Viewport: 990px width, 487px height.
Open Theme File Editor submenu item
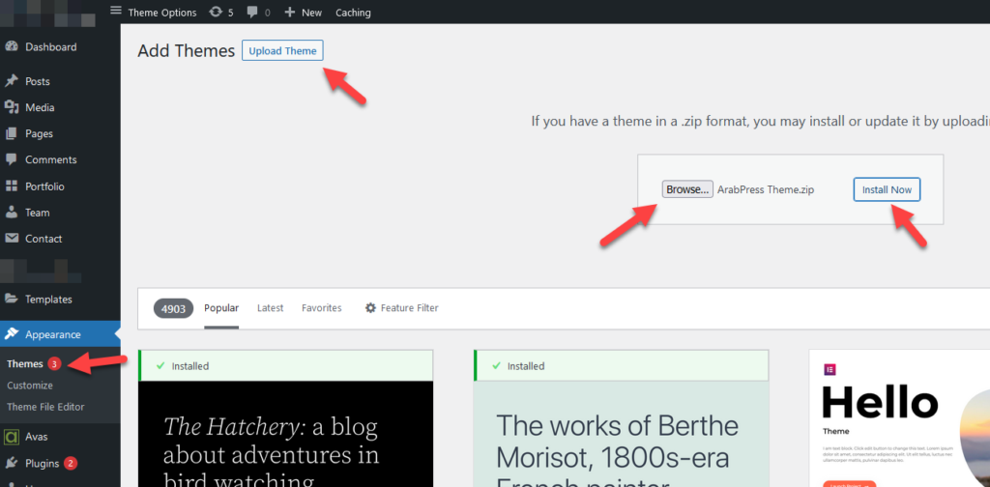pyautogui.click(x=45, y=407)
